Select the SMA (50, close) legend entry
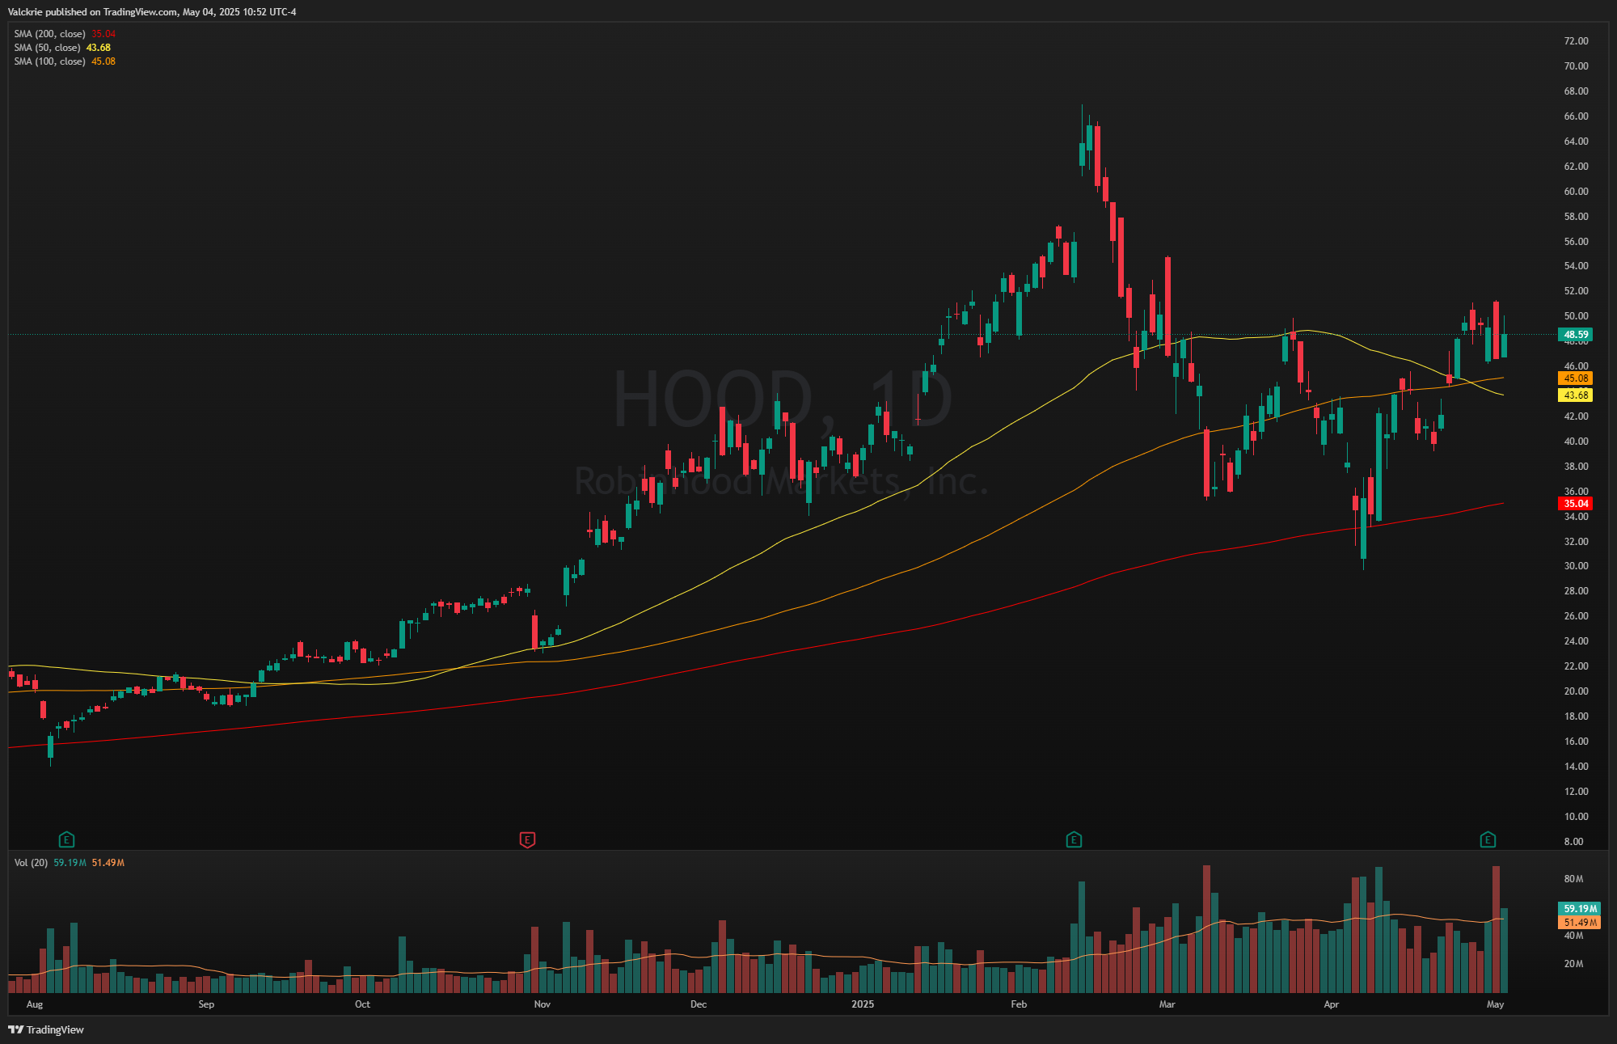Viewport: 1617px width, 1044px height. [x=62, y=48]
